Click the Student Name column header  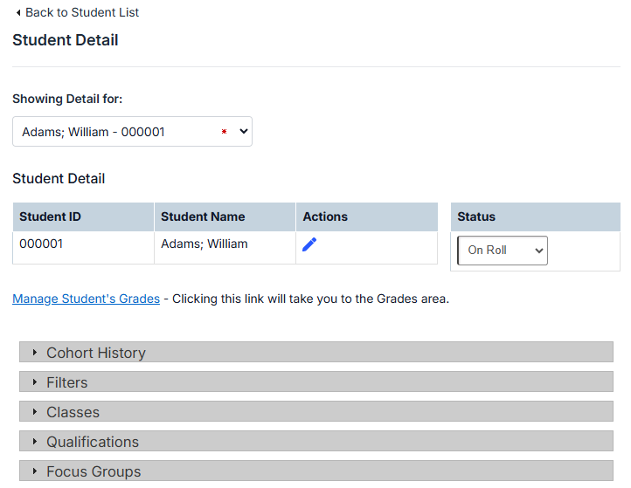(203, 217)
